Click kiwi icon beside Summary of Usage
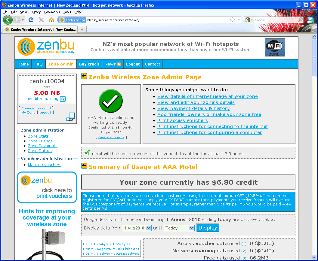 click(x=84, y=166)
